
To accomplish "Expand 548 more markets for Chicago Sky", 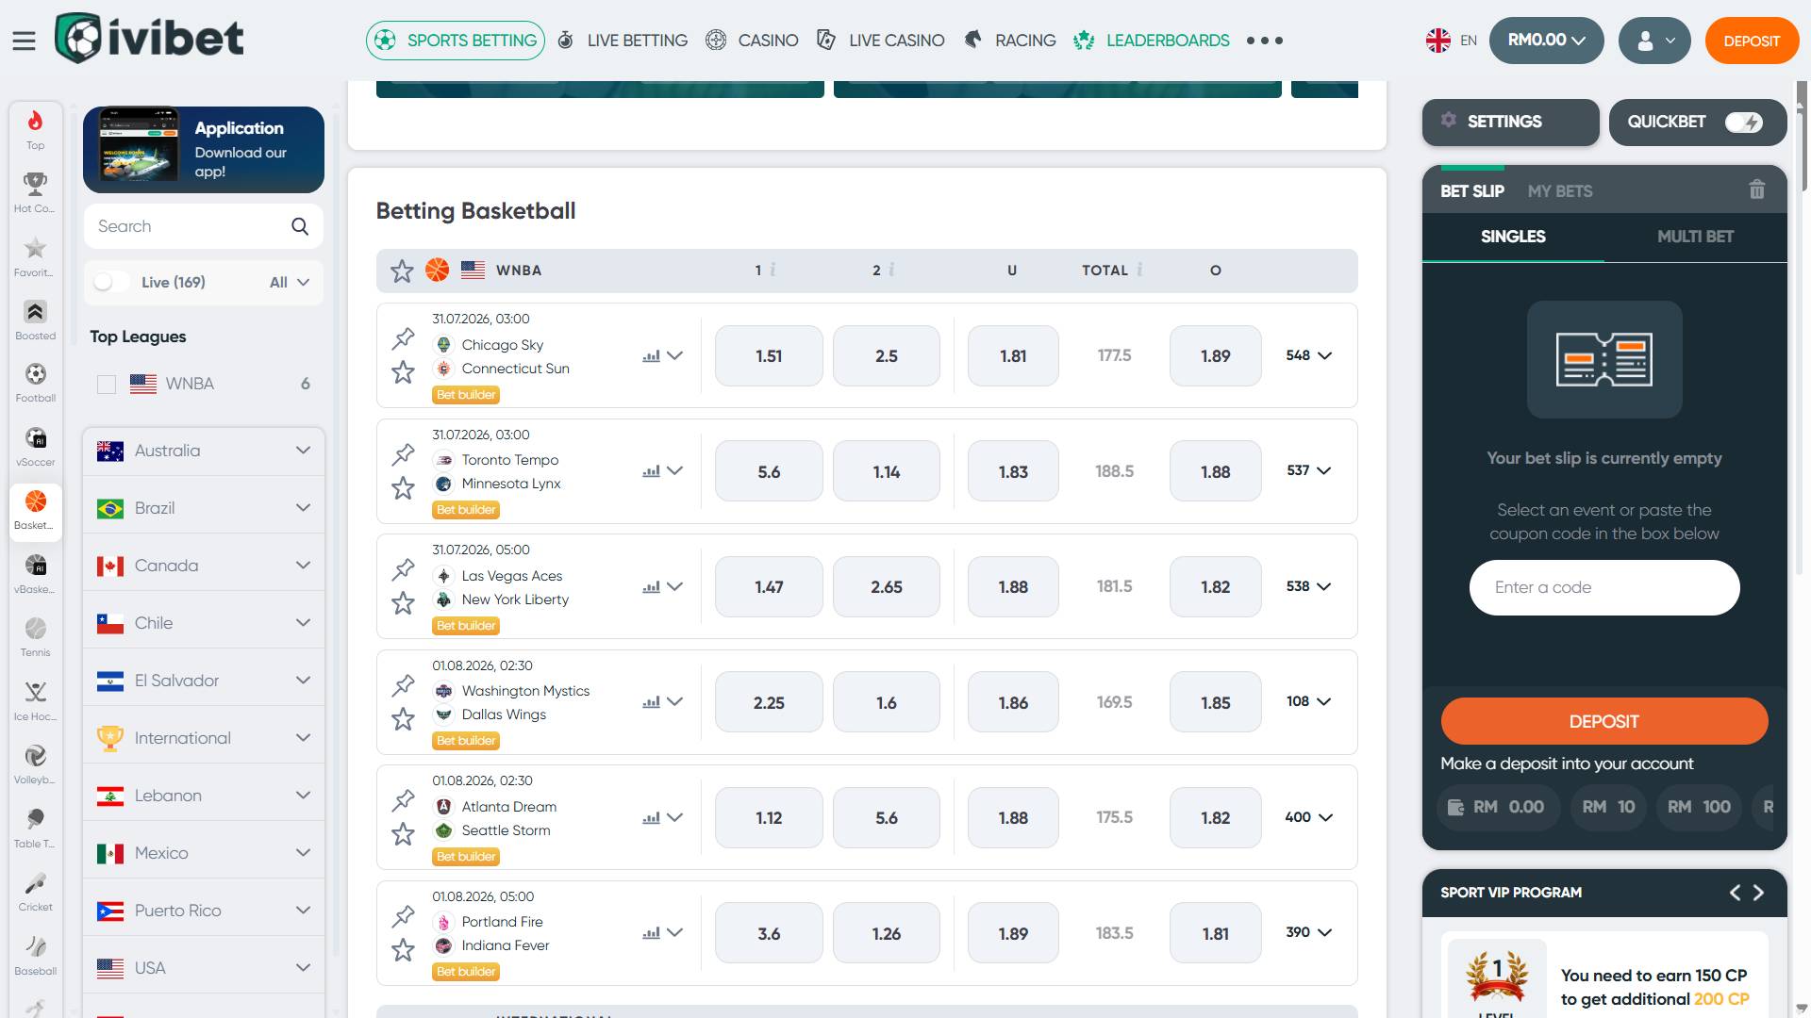I will 1309,355.
